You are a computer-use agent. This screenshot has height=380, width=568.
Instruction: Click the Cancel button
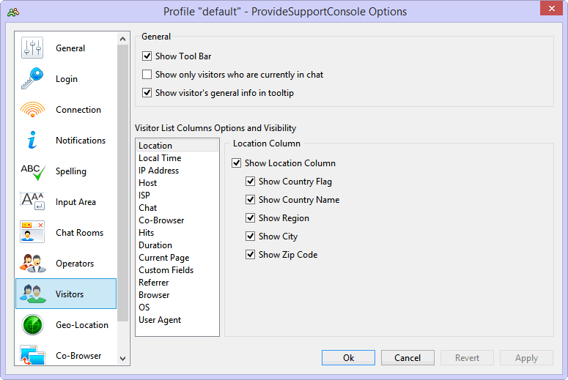pyautogui.click(x=407, y=357)
